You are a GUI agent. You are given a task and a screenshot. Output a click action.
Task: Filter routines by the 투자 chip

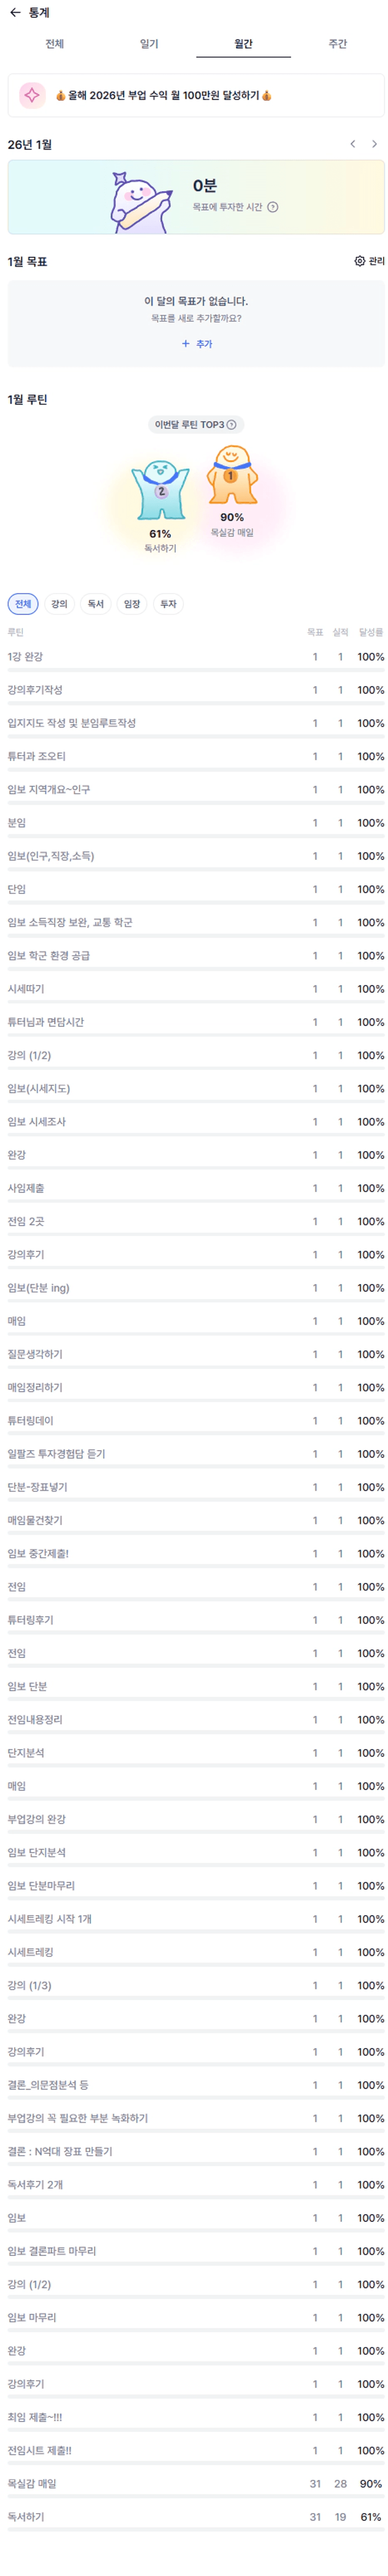coord(168,604)
